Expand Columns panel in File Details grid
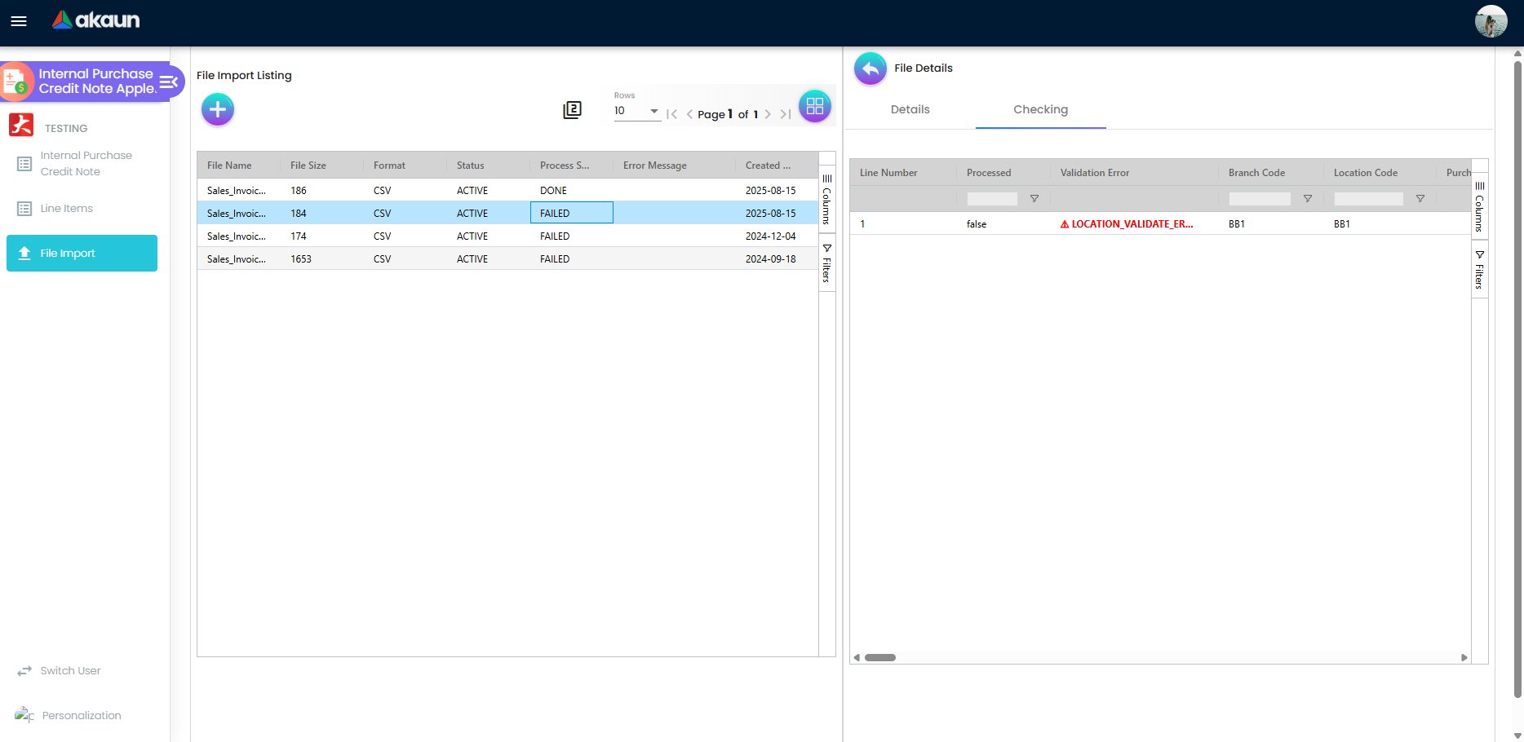 click(1479, 207)
